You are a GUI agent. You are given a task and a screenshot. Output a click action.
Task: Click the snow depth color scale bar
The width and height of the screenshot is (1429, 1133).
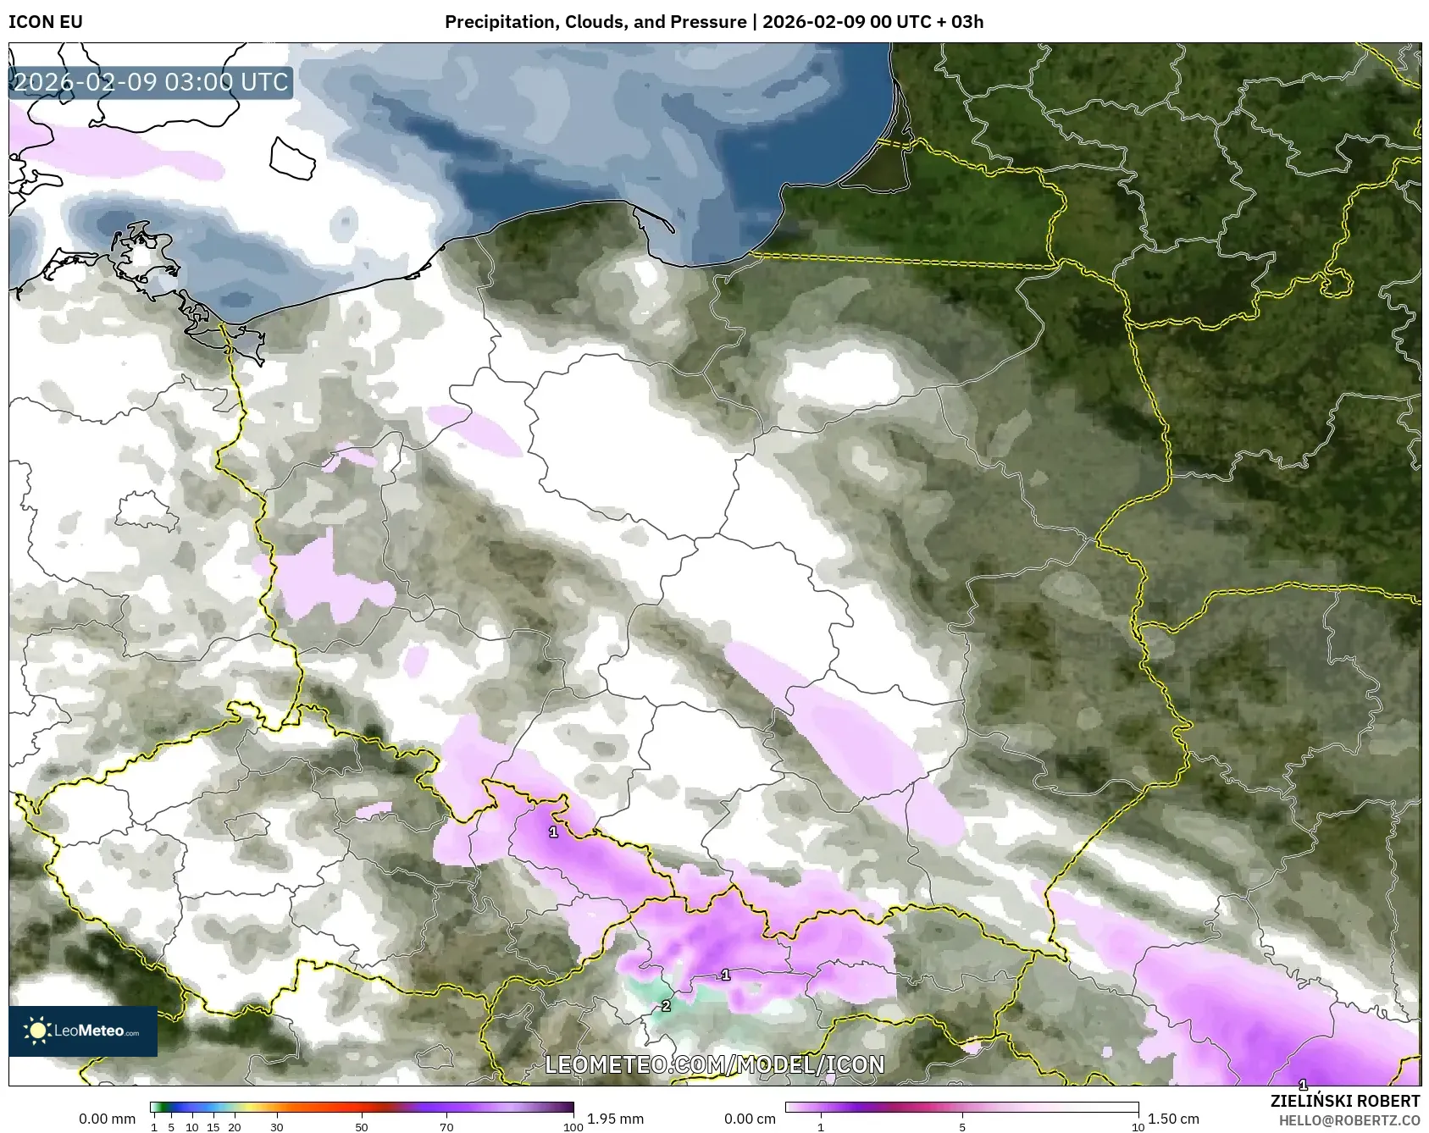pyautogui.click(x=961, y=1107)
